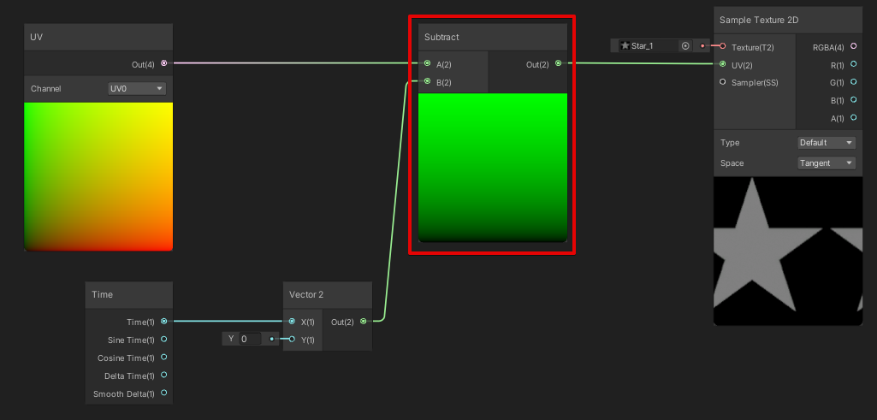The image size is (877, 420).
Task: Click the Y field connector dot
Action: pyautogui.click(x=272, y=339)
